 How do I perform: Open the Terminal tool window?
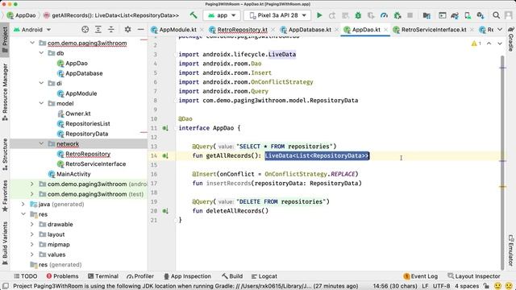tap(103, 276)
